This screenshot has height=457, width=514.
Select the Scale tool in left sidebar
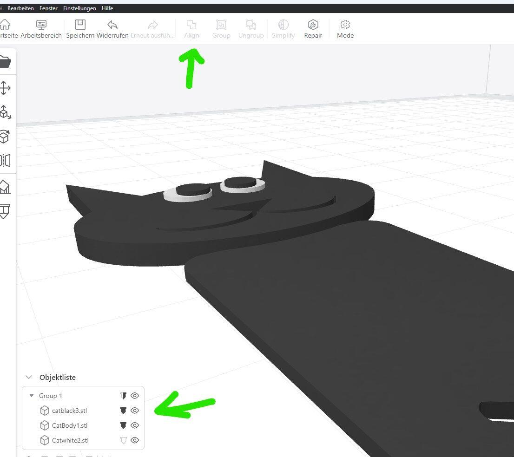(5, 112)
